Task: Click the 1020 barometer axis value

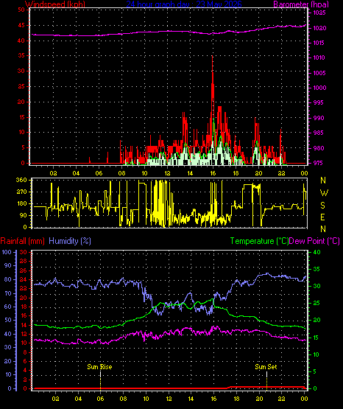Action: click(319, 28)
